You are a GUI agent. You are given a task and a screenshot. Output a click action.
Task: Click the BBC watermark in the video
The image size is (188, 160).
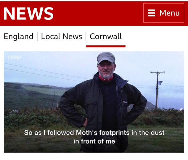pyautogui.click(x=14, y=57)
